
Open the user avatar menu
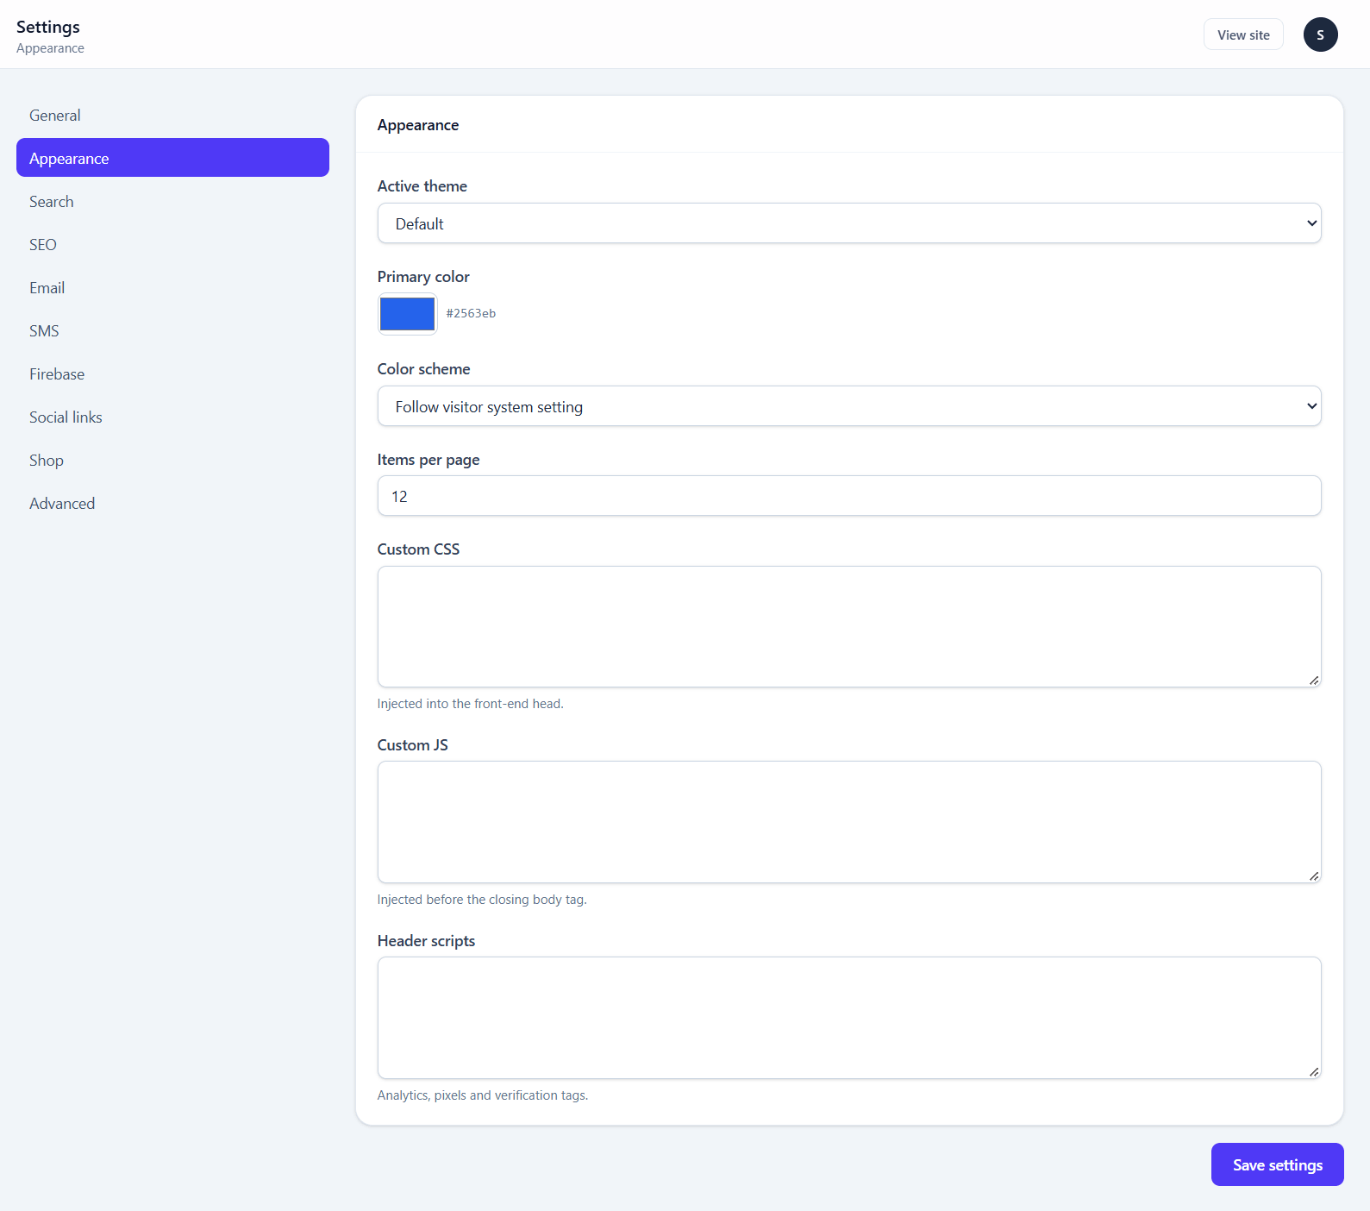(1320, 35)
